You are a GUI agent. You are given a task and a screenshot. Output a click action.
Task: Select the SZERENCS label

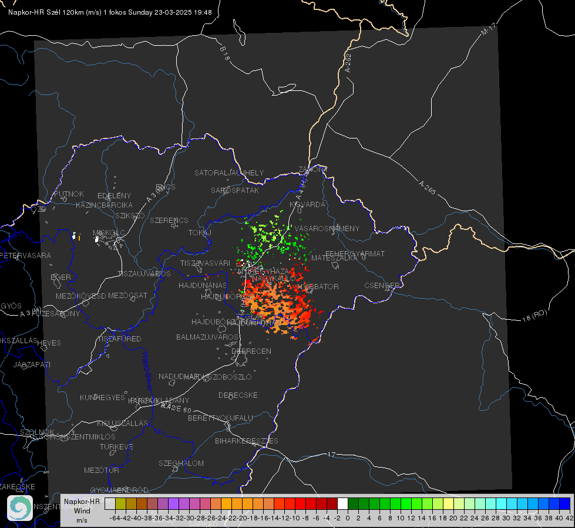[169, 220]
